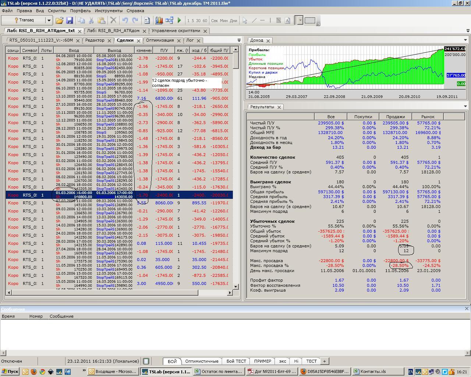Click the delete X icon in toolbar
471x377 pixels.
tap(113, 21)
